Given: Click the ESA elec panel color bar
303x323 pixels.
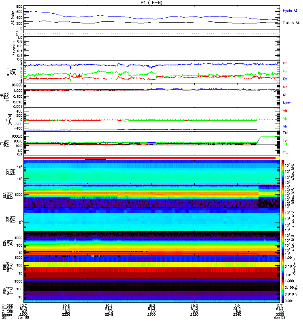Looking at the screenshot, I should click(283, 243).
